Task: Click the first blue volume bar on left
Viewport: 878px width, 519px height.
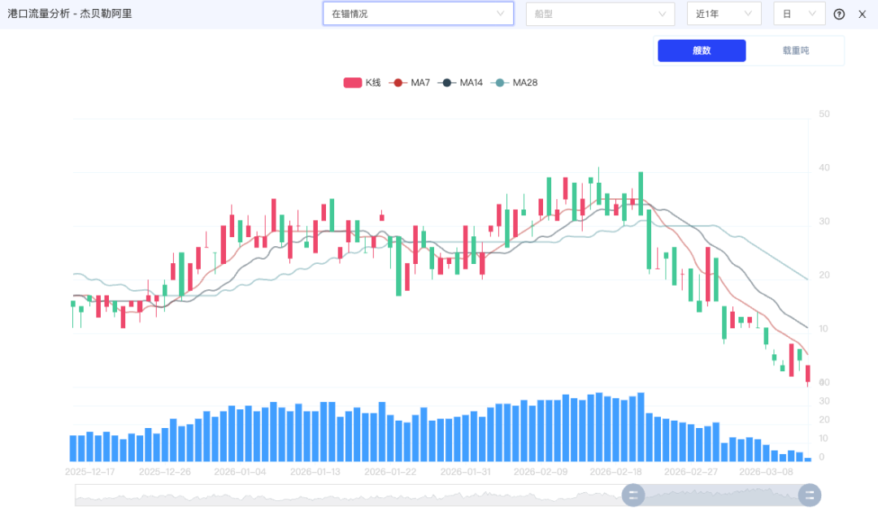Action: click(x=73, y=448)
